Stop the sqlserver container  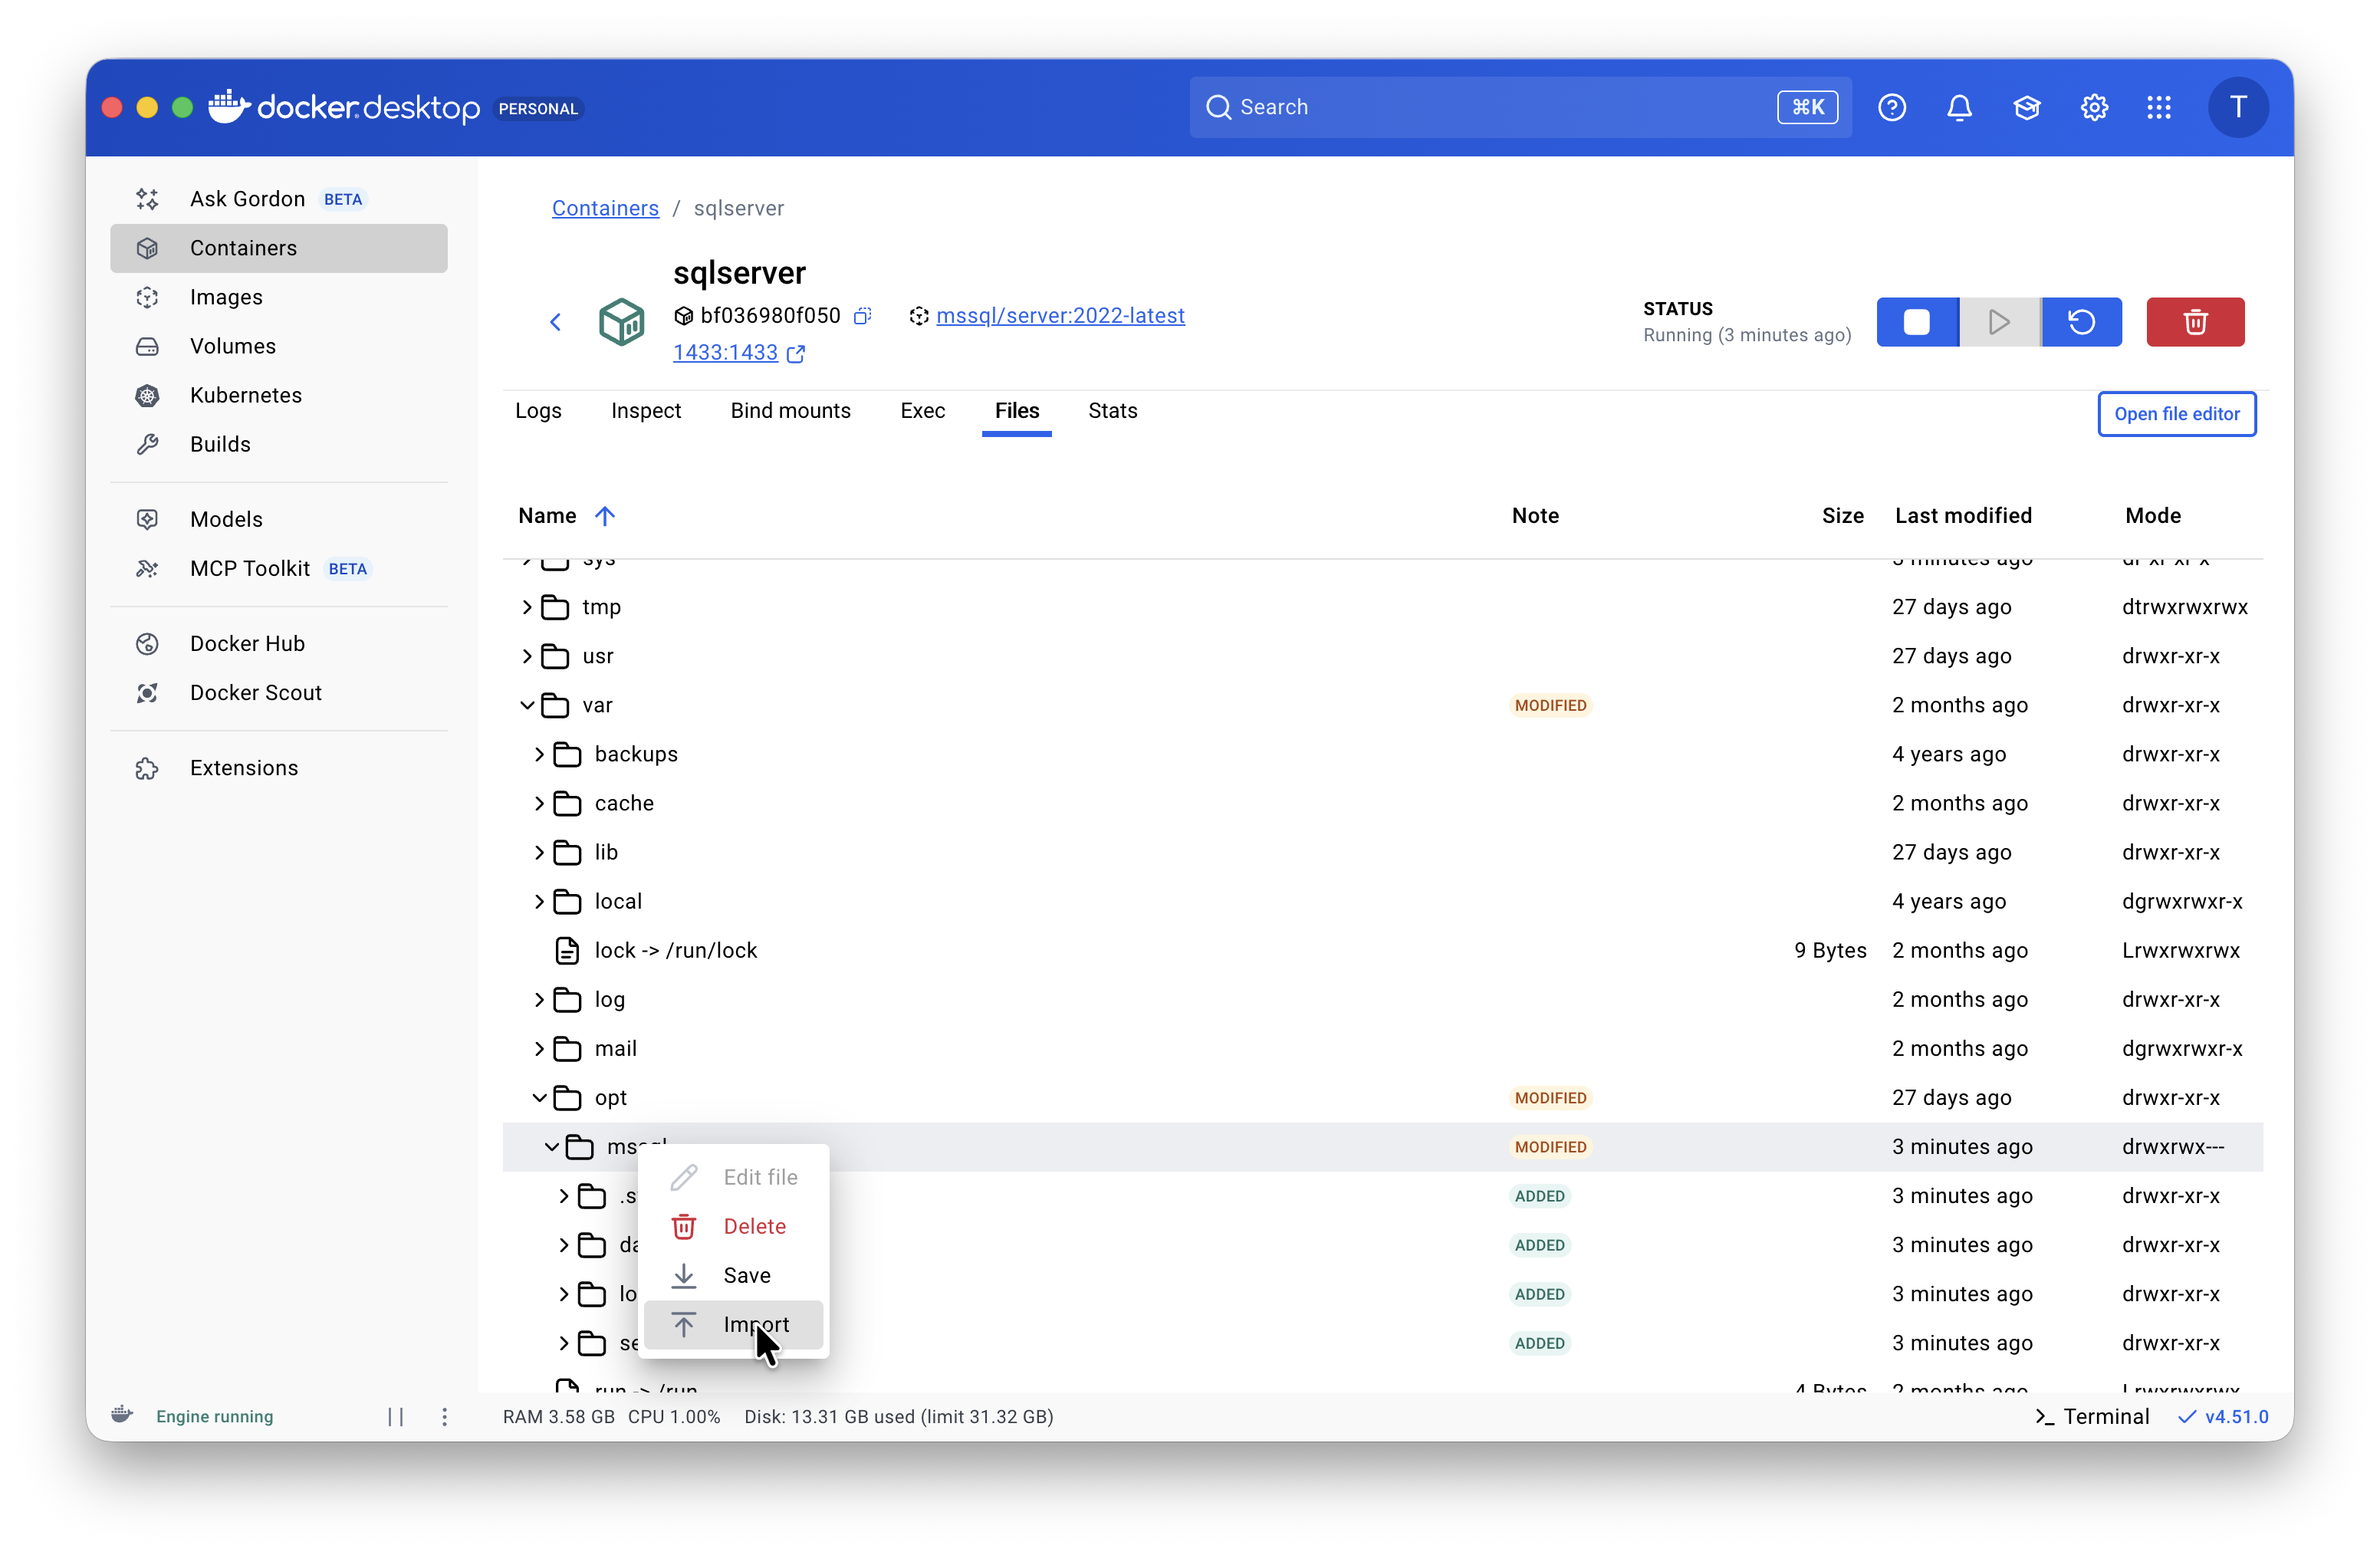pyautogui.click(x=1917, y=322)
